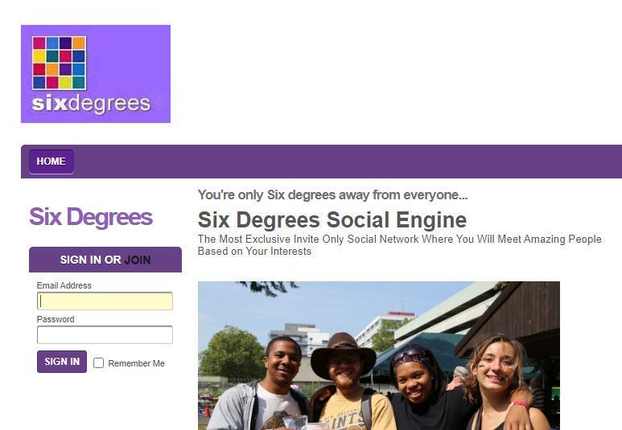This screenshot has height=430, width=622.
Task: Click the You're only Six degrees away tagline
Action: tap(333, 195)
